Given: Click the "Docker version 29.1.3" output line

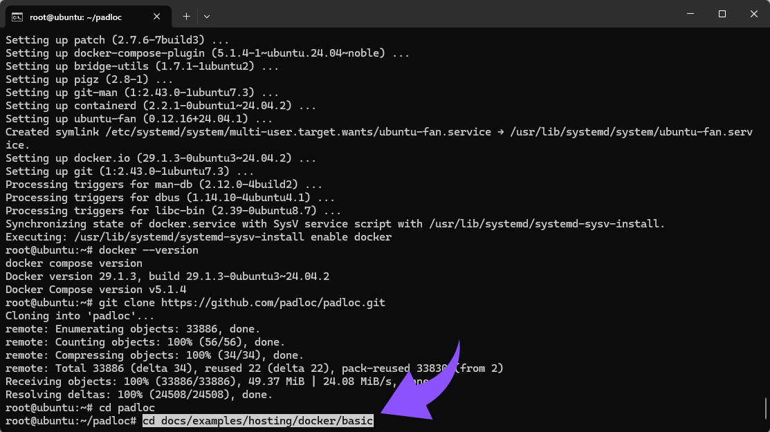Looking at the screenshot, I should [167, 276].
